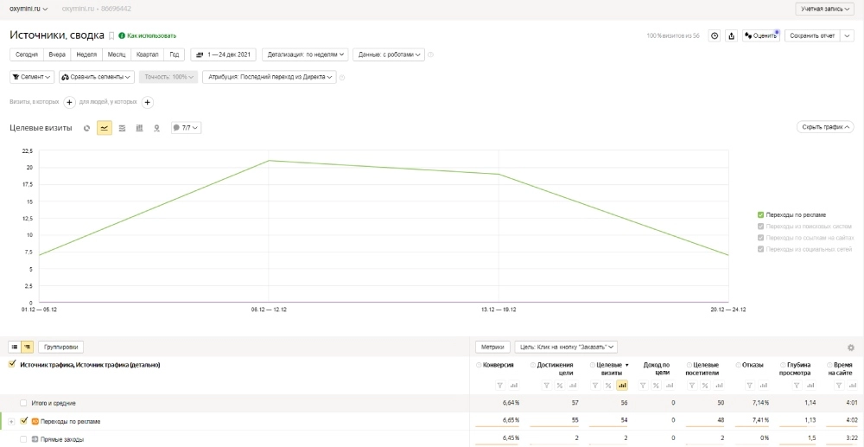The width and height of the screenshot is (864, 447).
Task: Toggle Переходы из социальных сетей legend checkbox
Action: pyautogui.click(x=760, y=250)
